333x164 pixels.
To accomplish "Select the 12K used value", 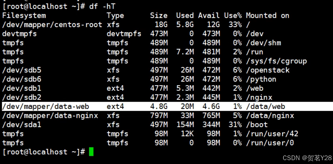I will [187, 134].
